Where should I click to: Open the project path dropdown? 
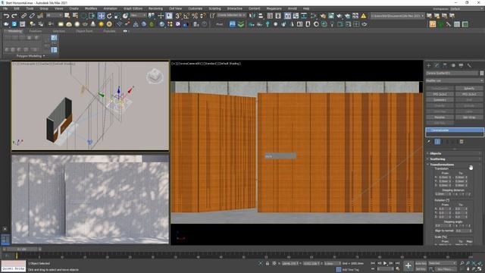[x=397, y=16]
